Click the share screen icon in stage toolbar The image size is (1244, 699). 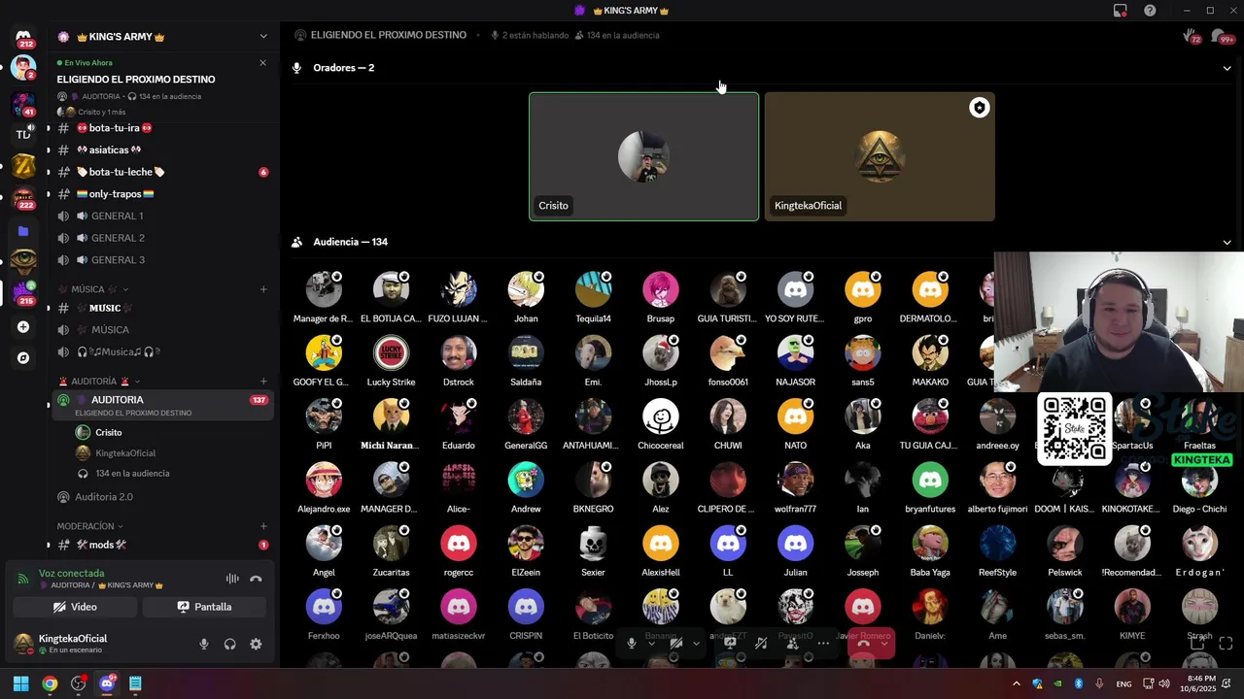point(730,643)
